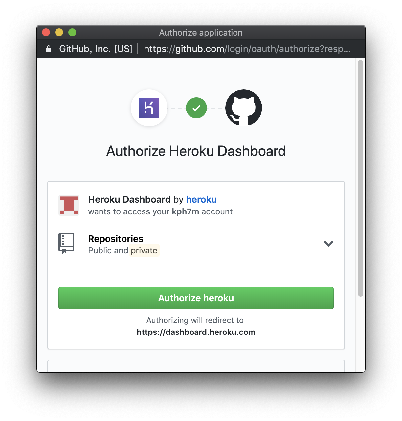Click the Heroku logo icon
This screenshot has height=421, width=402.
149,108
